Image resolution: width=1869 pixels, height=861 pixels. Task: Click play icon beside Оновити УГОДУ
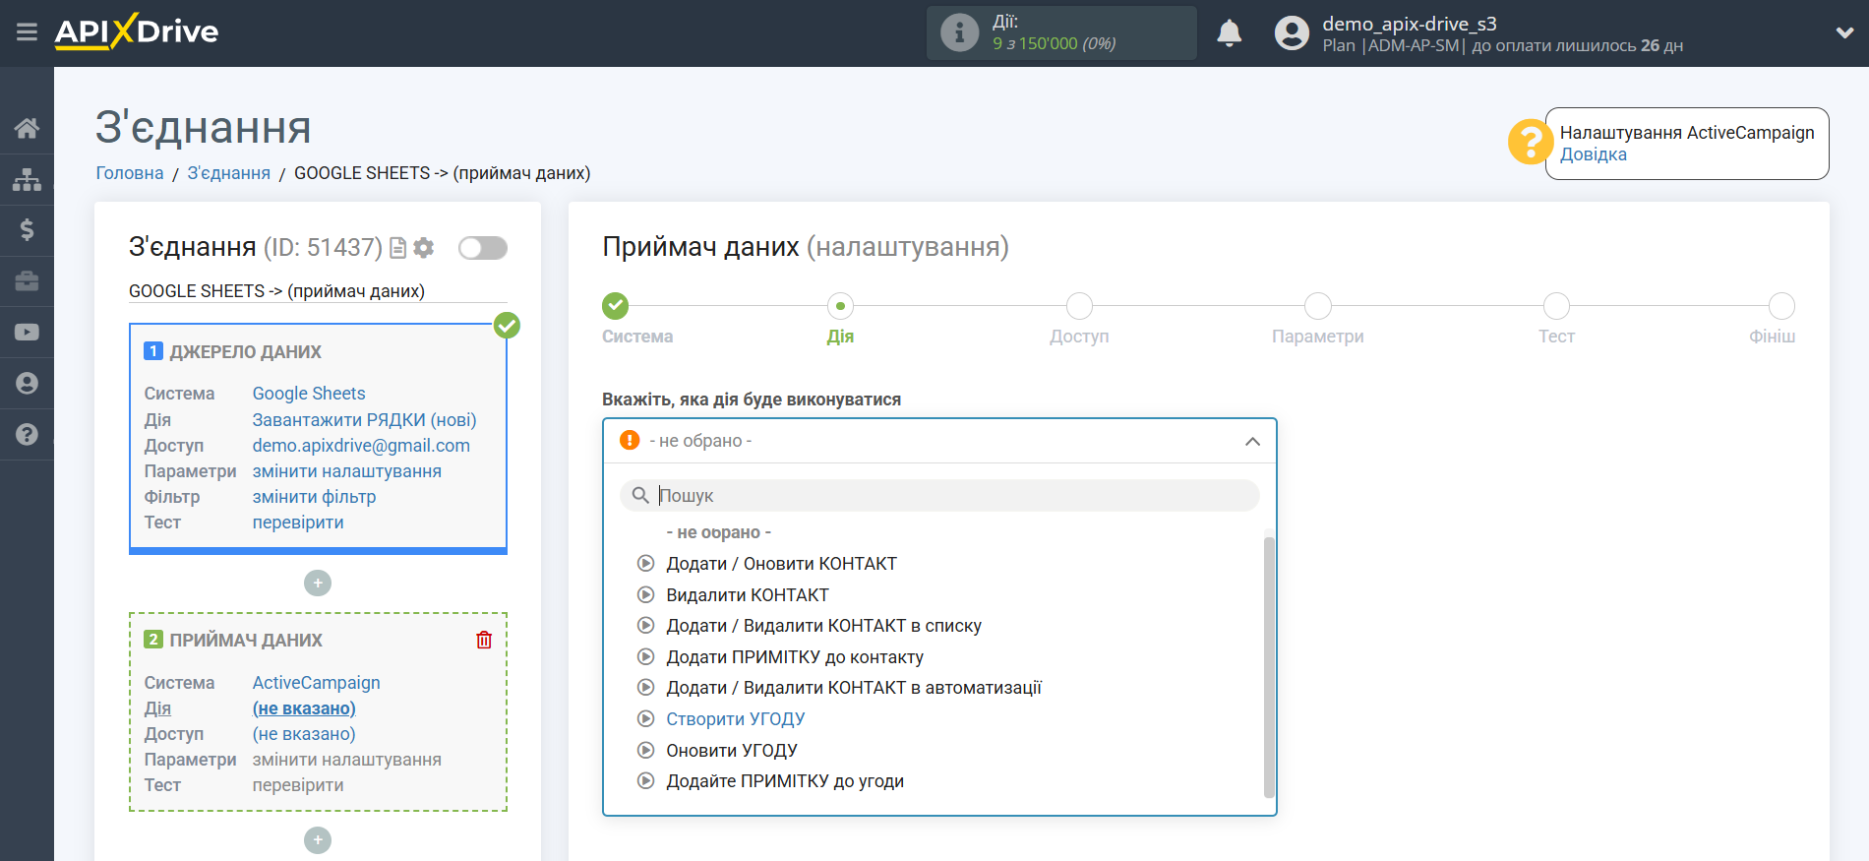645,750
